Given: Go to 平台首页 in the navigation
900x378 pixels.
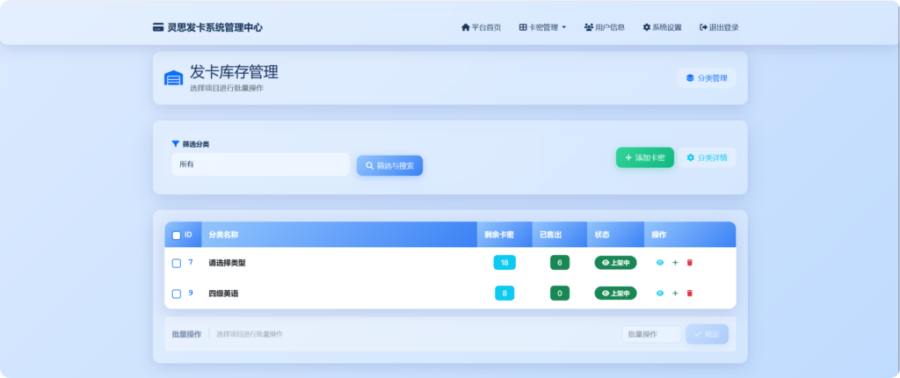Looking at the screenshot, I should pyautogui.click(x=482, y=27).
